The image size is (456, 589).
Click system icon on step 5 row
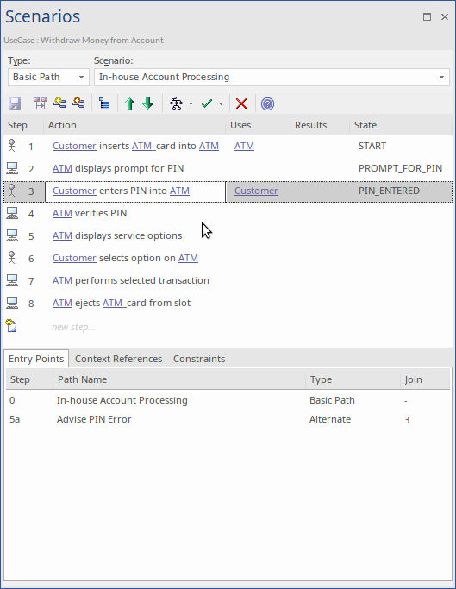12,236
